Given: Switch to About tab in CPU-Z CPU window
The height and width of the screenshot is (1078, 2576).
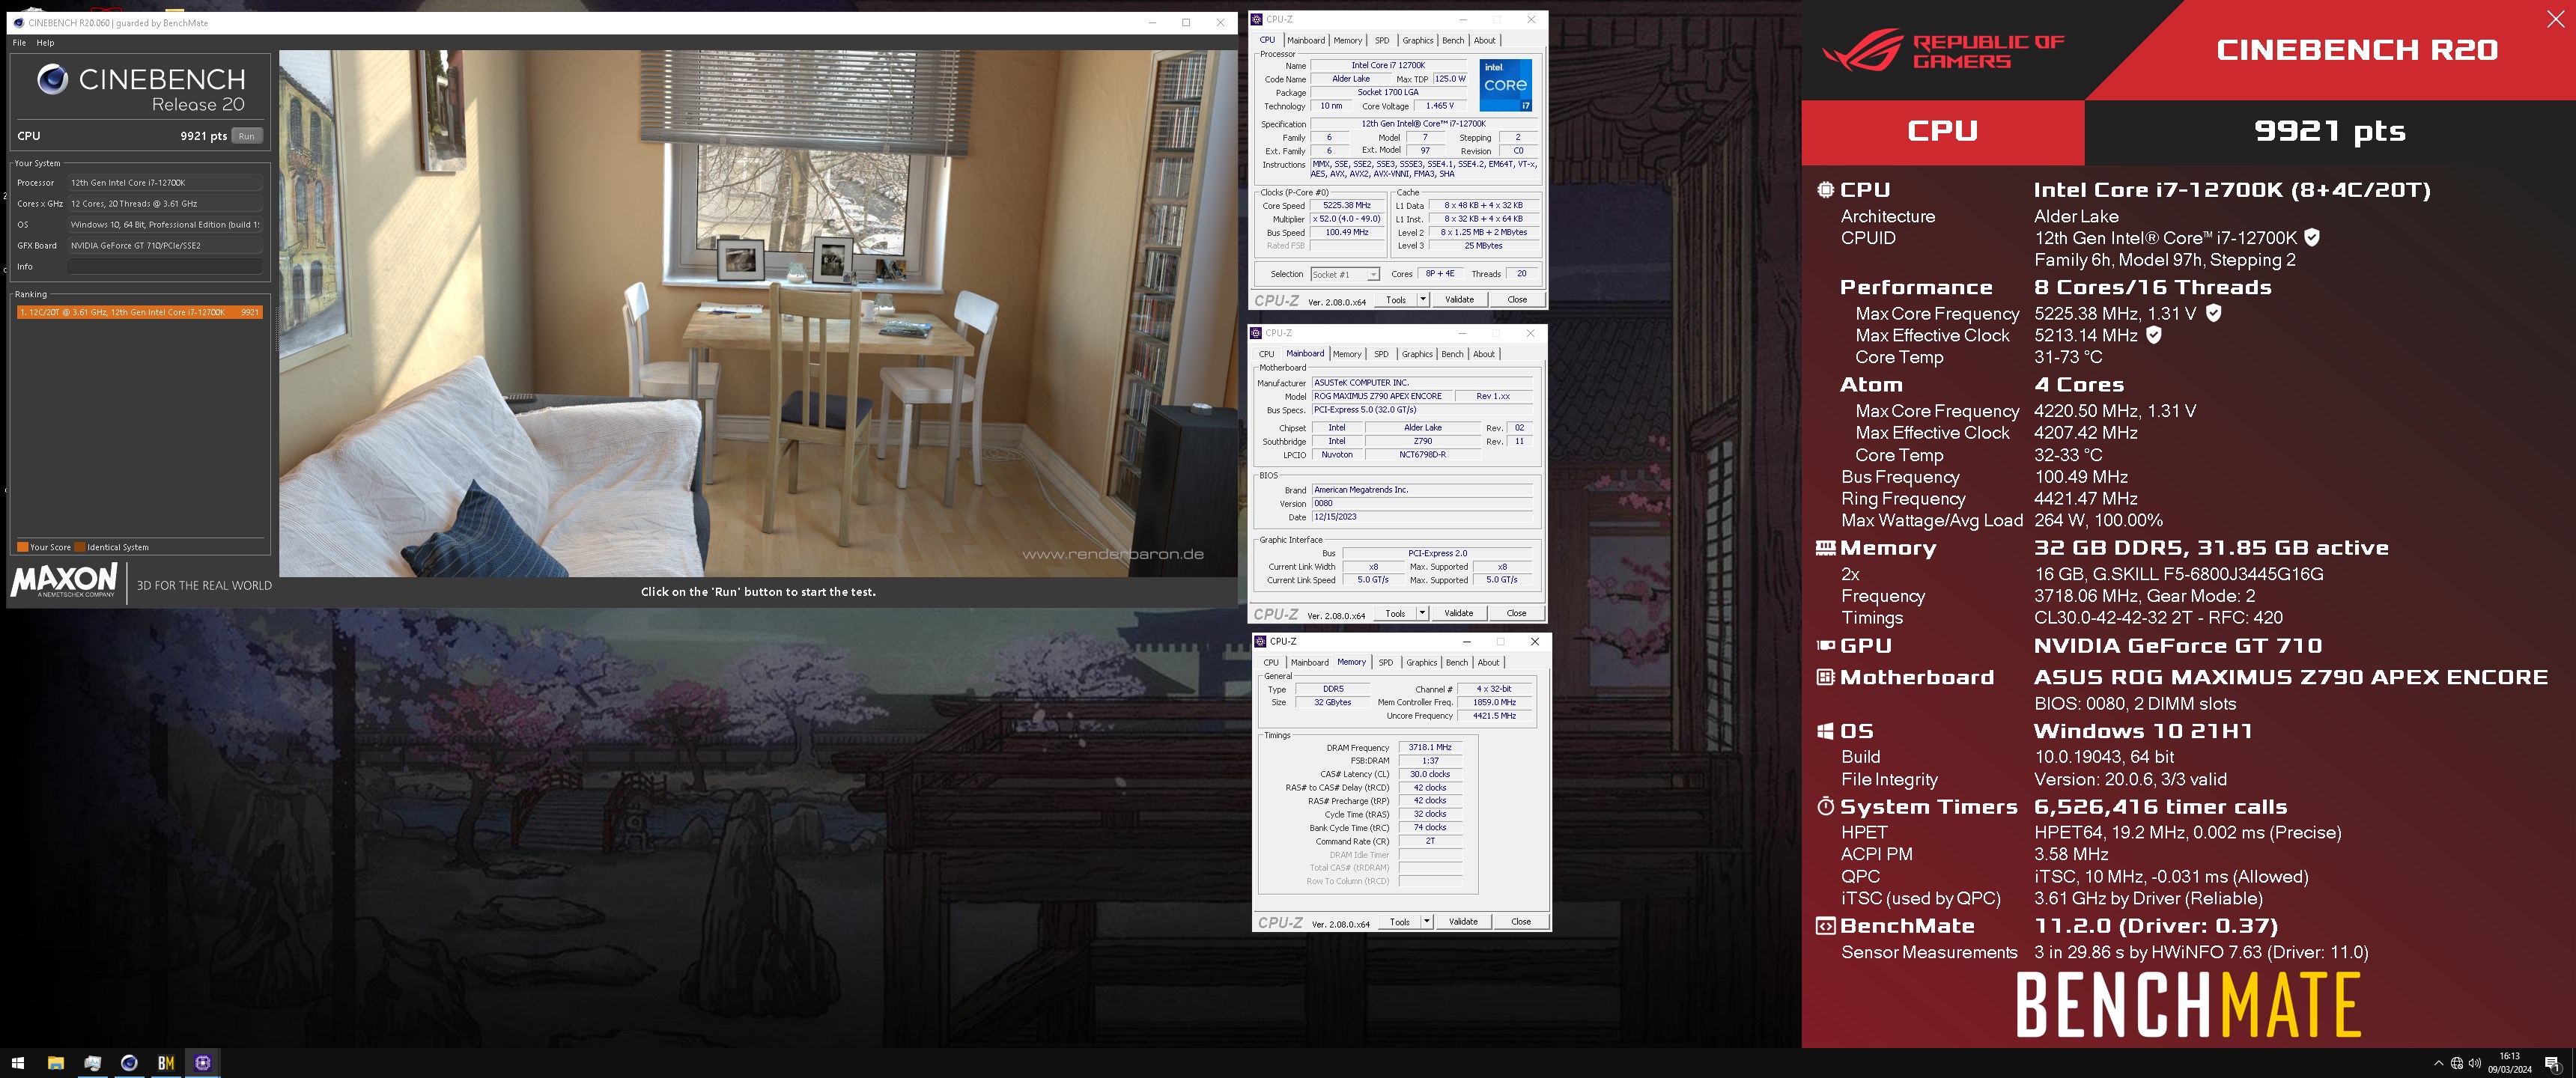Looking at the screenshot, I should 1485,41.
